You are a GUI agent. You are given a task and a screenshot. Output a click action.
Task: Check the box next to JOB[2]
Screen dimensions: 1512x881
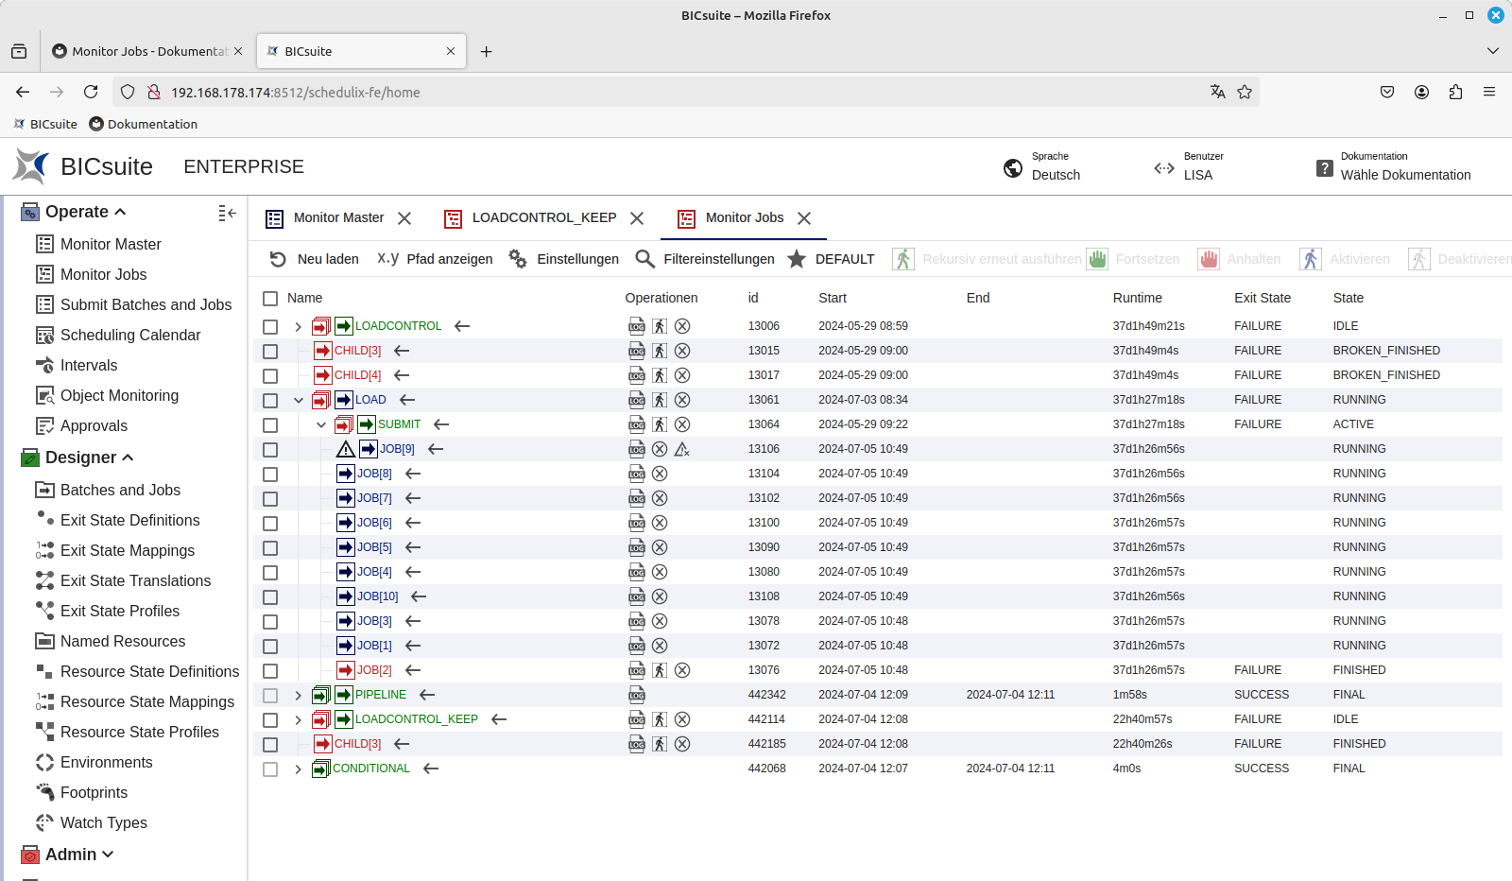click(x=270, y=670)
